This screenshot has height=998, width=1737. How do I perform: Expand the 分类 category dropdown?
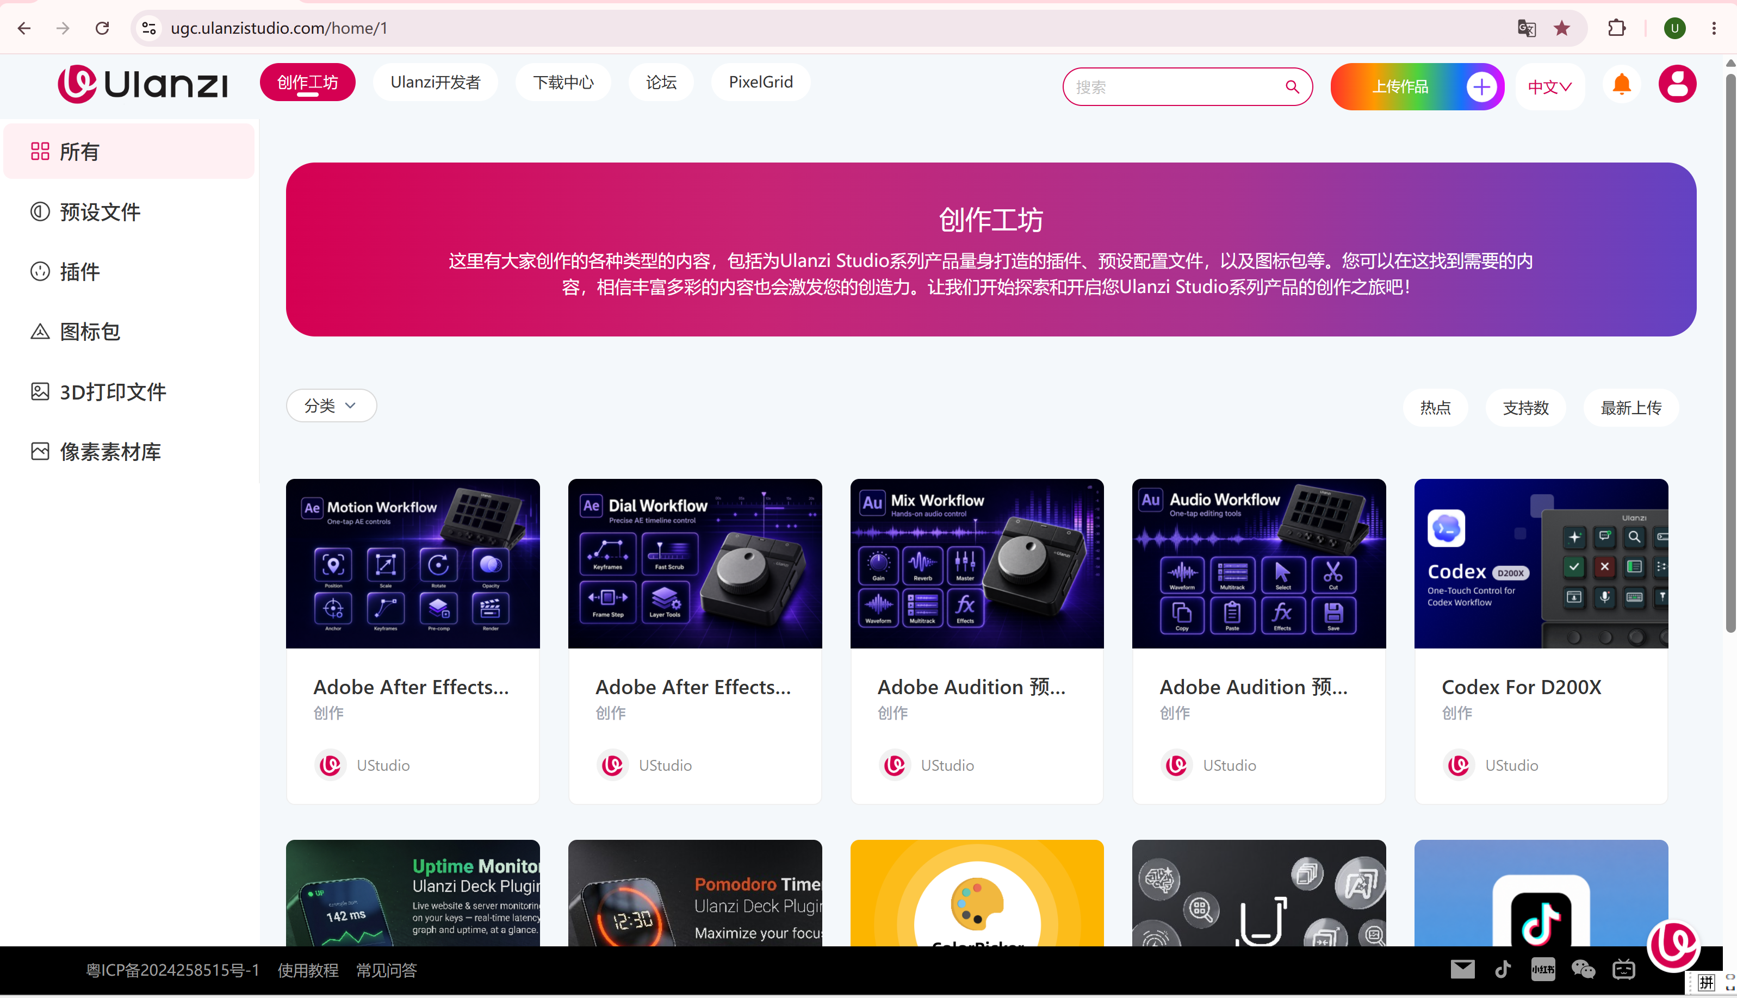click(x=331, y=406)
